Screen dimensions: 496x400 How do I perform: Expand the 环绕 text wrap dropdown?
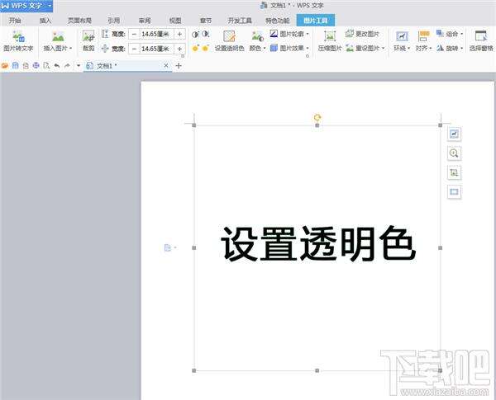(402, 48)
